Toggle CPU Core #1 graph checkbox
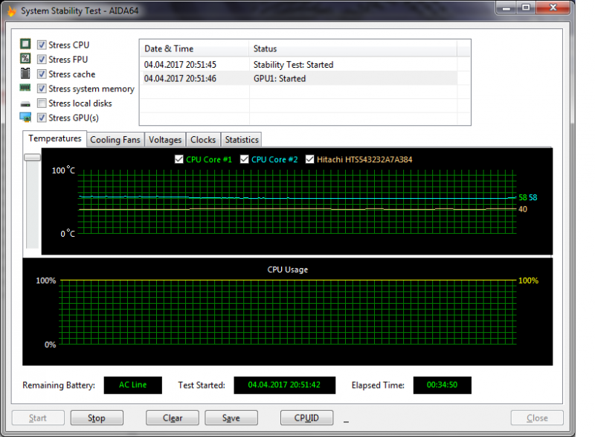 coord(178,159)
